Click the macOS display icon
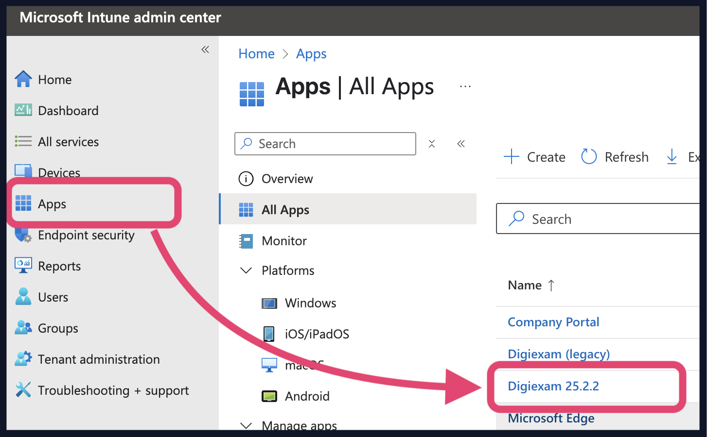The image size is (708, 437). [269, 365]
